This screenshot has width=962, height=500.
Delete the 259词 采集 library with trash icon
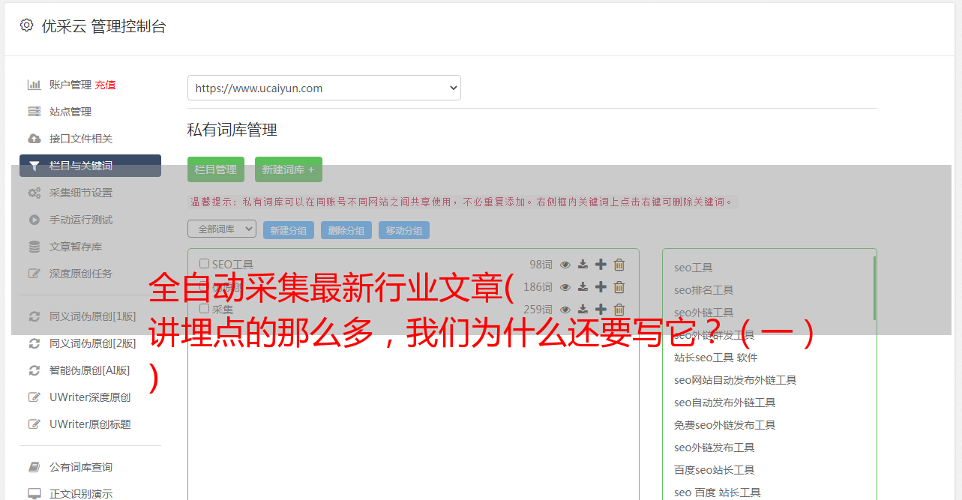point(619,310)
